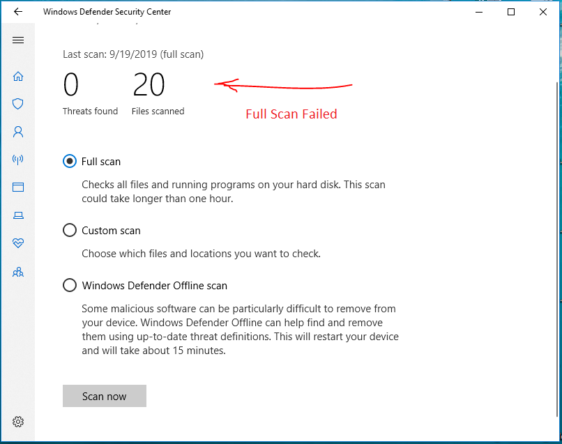
Task: Open Account protection person icon
Action: click(x=18, y=132)
